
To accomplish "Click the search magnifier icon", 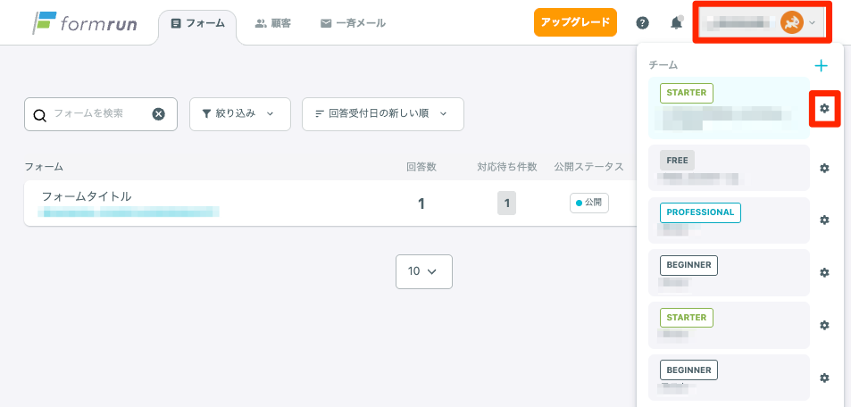I will point(39,114).
